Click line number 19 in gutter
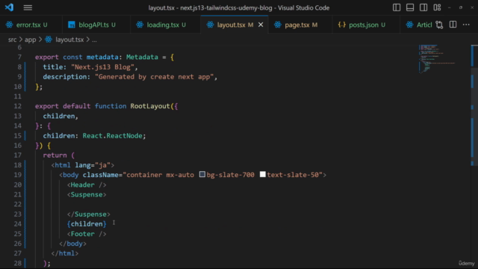The height and width of the screenshot is (269, 478). click(x=18, y=175)
